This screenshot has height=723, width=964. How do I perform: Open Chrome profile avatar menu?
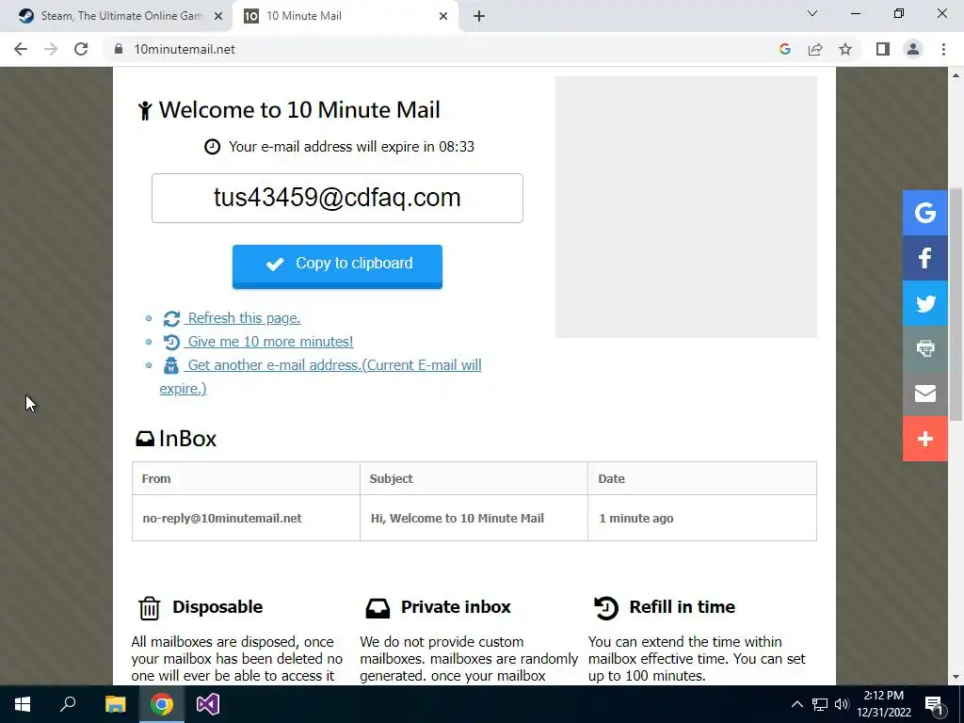913,49
